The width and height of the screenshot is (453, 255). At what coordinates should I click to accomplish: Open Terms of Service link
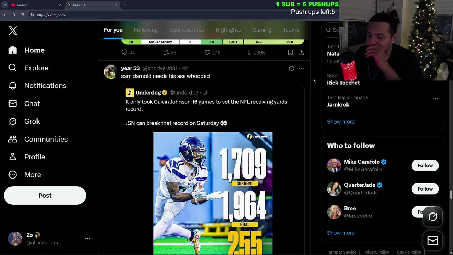click(x=342, y=252)
